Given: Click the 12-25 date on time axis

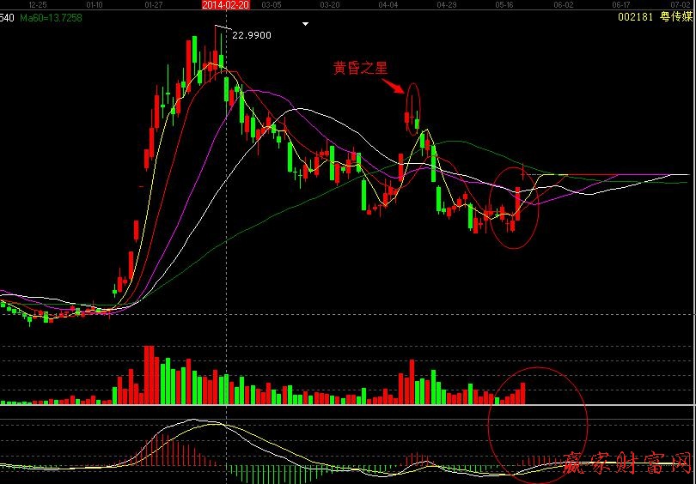Looking at the screenshot, I should pos(38,4).
